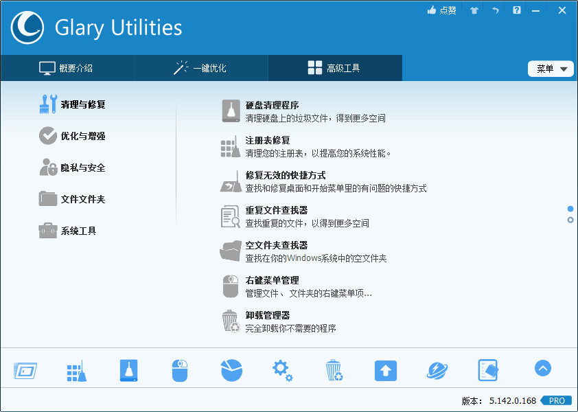Open the gear settings icon in bottom toolbar
Image resolution: width=578 pixels, height=412 pixels.
282,369
